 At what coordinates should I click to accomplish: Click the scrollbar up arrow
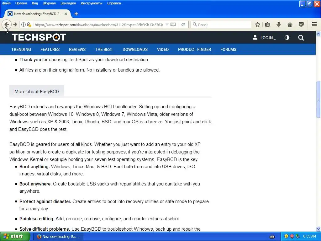click(x=318, y=34)
